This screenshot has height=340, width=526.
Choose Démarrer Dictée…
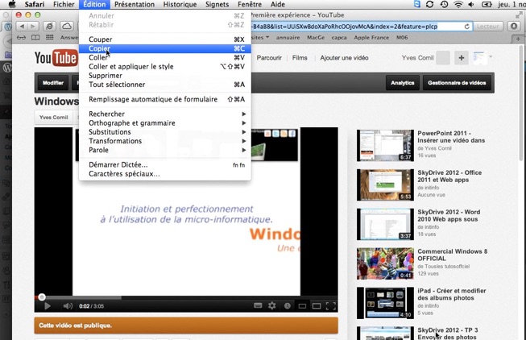point(165,165)
